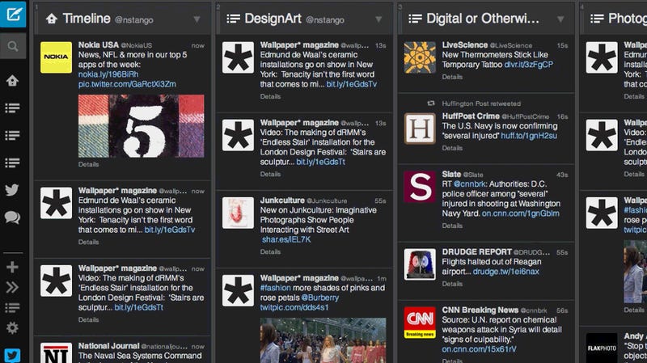Click the LiveScience orange atom avatar
Image resolution: width=647 pixels, height=363 pixels.
coord(420,57)
